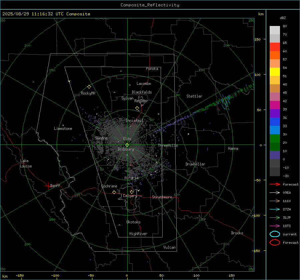The height and width of the screenshot is (280, 300).
Task: Click the Hanna label
Action: [x=233, y=148]
